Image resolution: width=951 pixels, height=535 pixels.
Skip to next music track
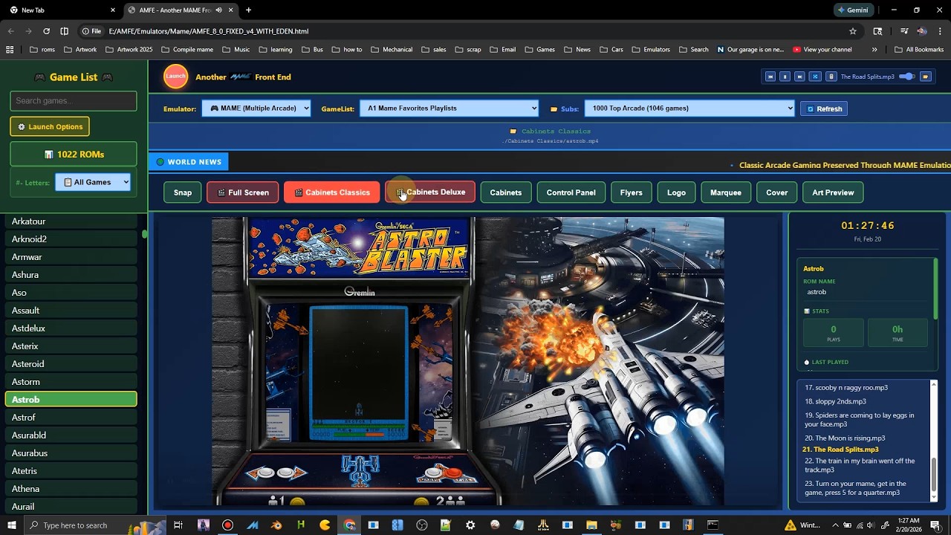[799, 77]
